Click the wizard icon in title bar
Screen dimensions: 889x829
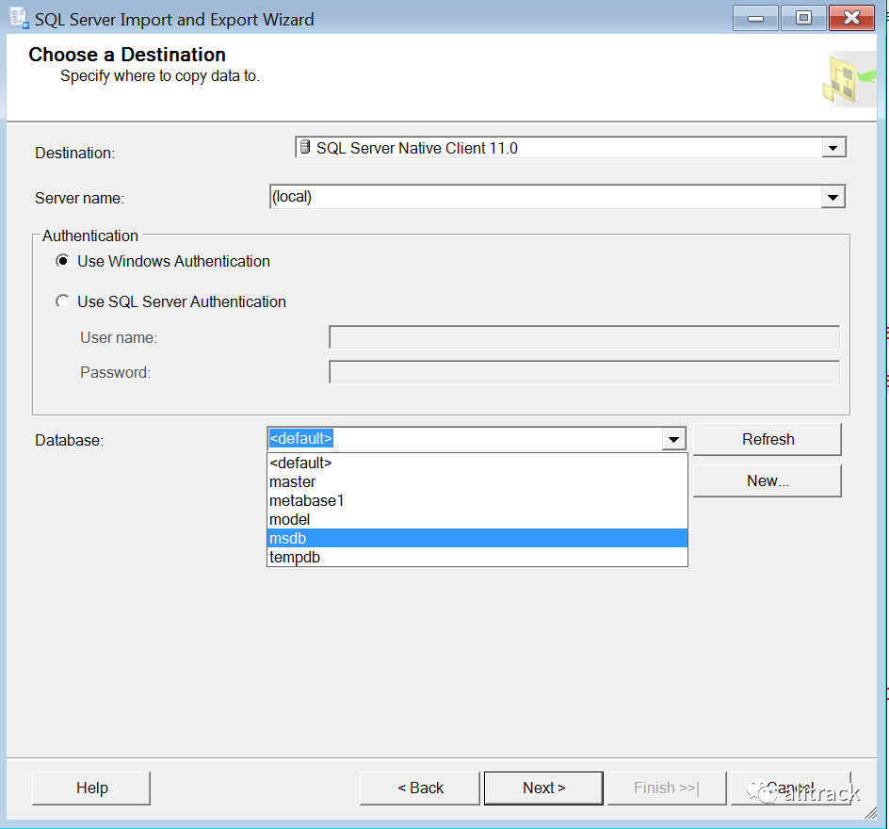coord(19,18)
